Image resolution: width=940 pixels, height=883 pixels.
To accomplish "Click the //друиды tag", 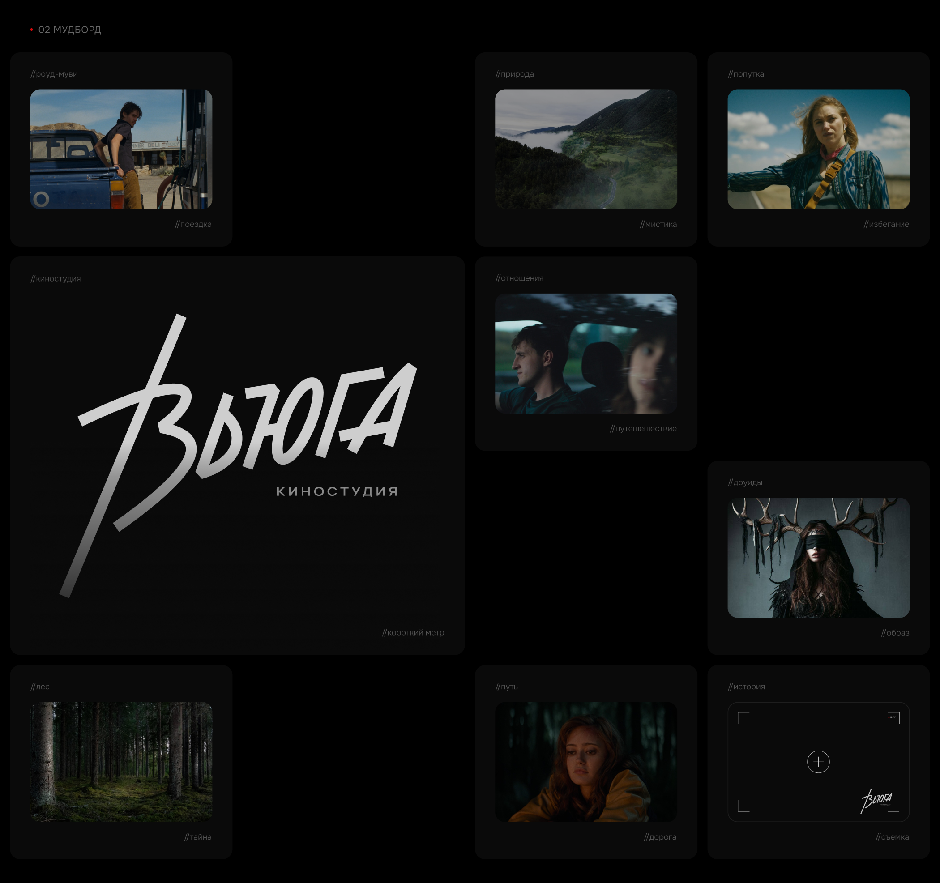I will click(x=745, y=482).
